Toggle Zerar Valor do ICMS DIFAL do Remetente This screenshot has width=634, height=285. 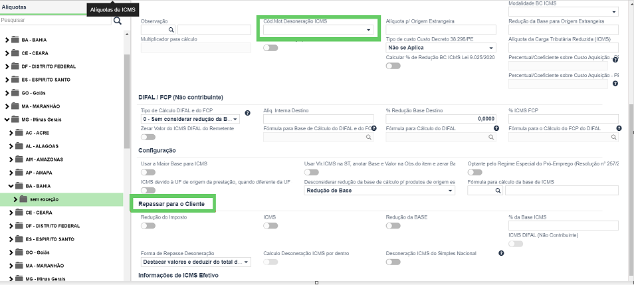[148, 137]
